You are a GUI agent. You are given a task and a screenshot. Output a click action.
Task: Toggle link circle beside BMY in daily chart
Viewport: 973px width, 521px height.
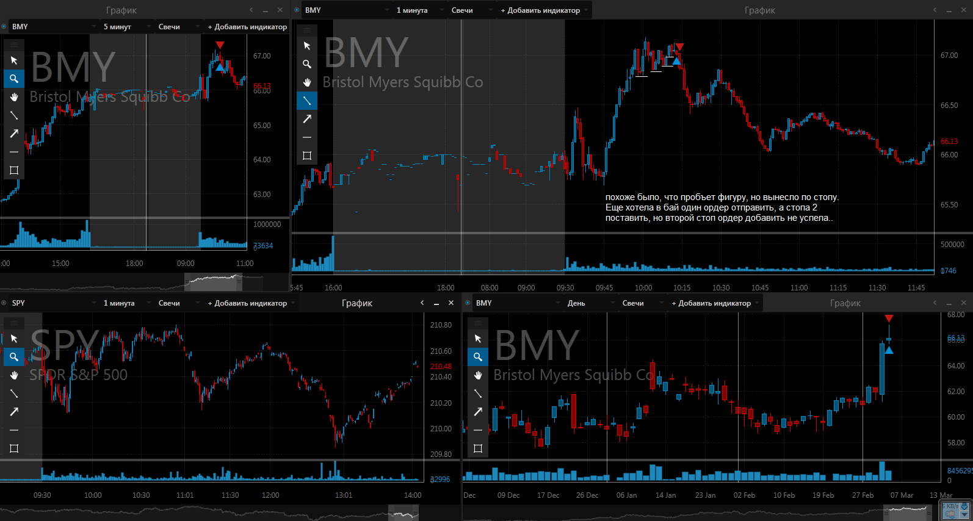click(x=468, y=303)
